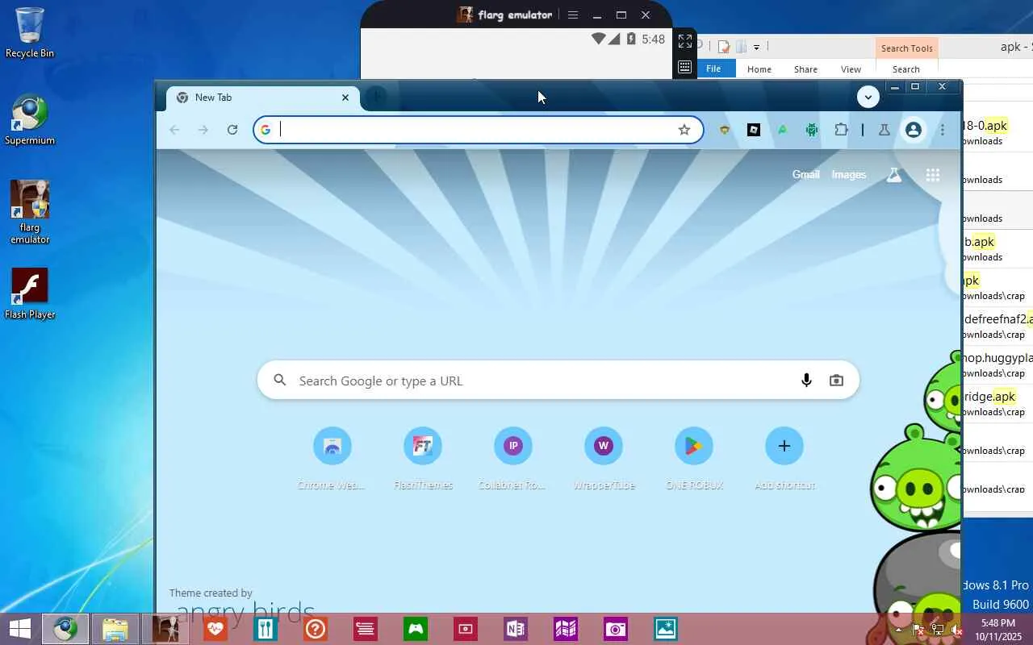Close the New Tab tab
The width and height of the screenshot is (1033, 645).
coord(345,98)
